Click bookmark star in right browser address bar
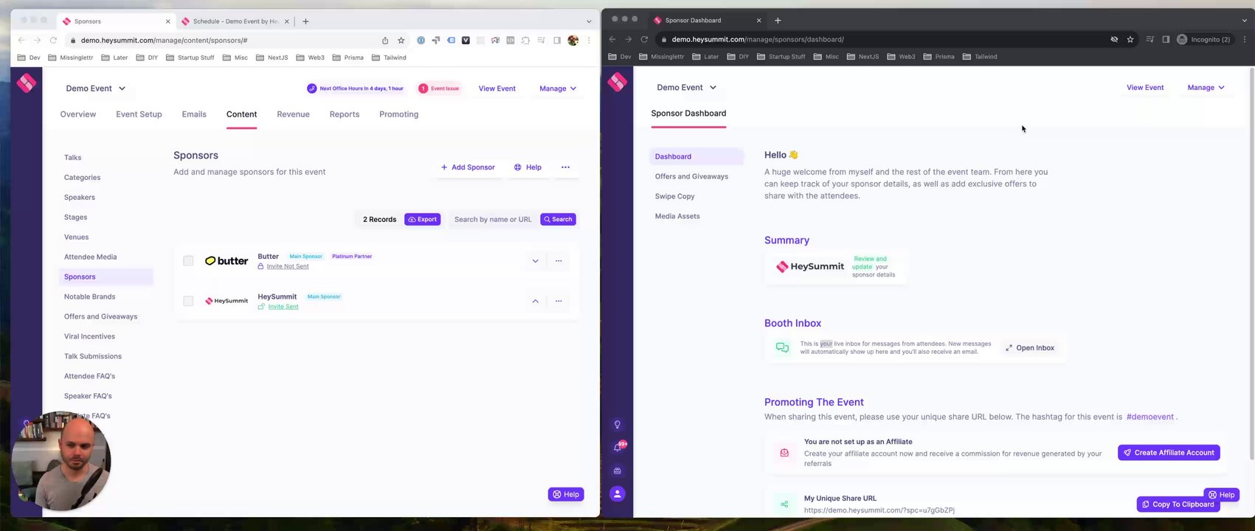This screenshot has height=531, width=1255. 1130,39
